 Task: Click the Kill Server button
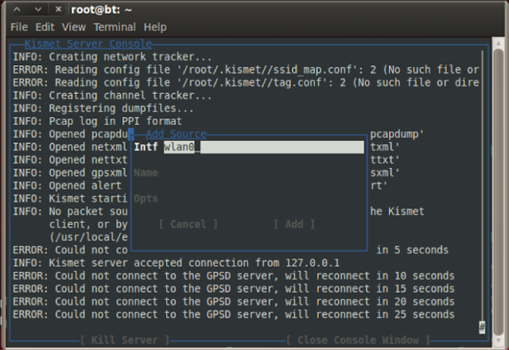(x=125, y=340)
